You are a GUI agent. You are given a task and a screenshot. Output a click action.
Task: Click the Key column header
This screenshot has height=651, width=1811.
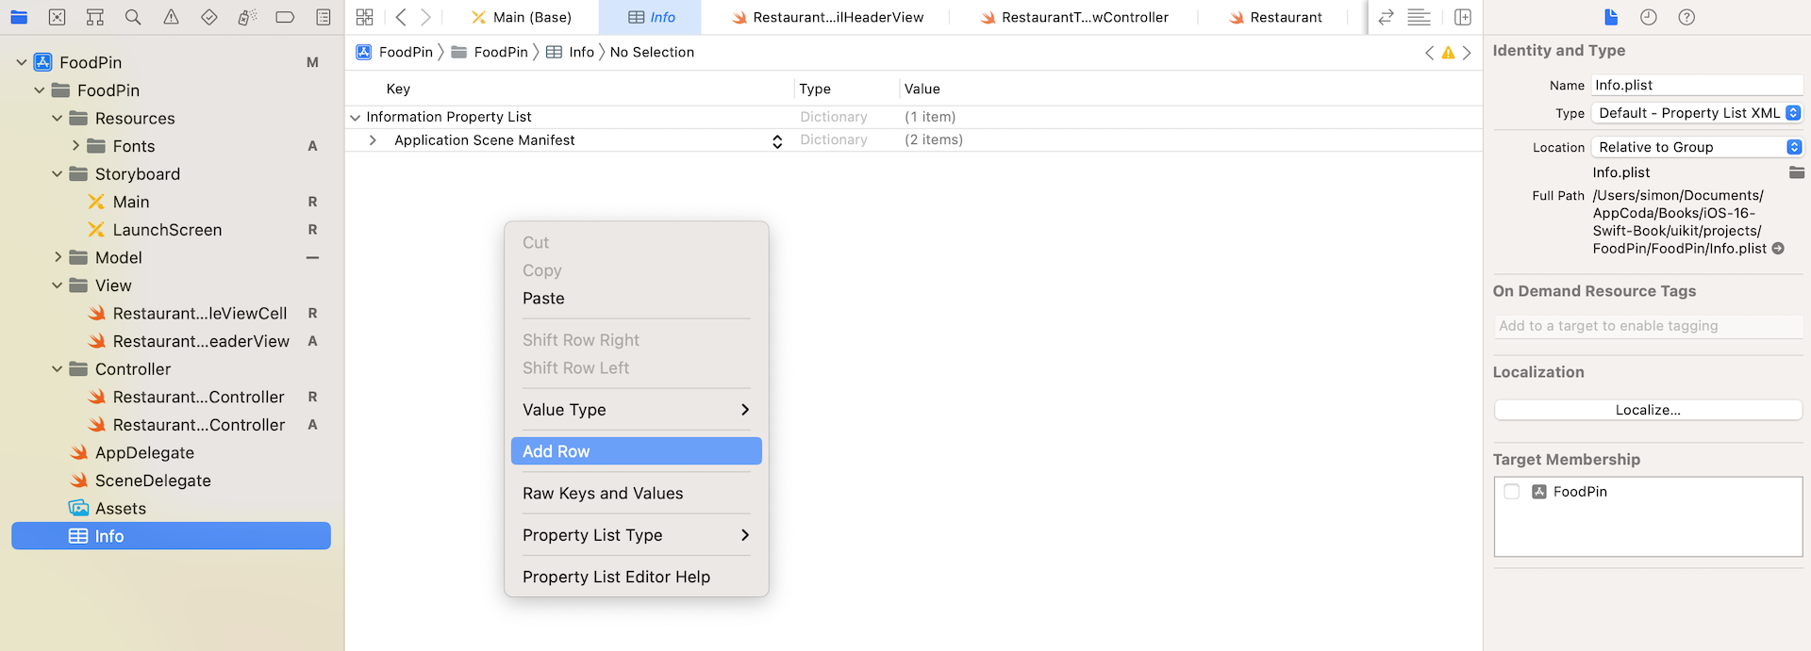point(398,89)
